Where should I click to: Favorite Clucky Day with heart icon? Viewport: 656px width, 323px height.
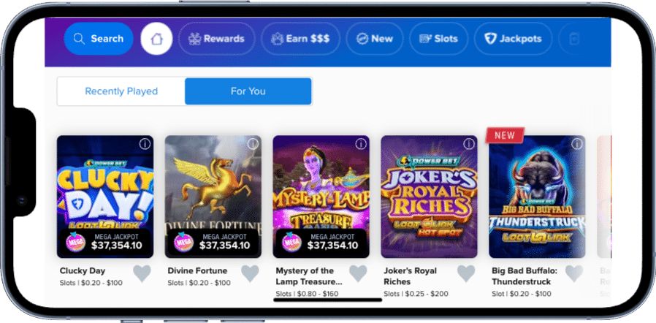click(142, 274)
